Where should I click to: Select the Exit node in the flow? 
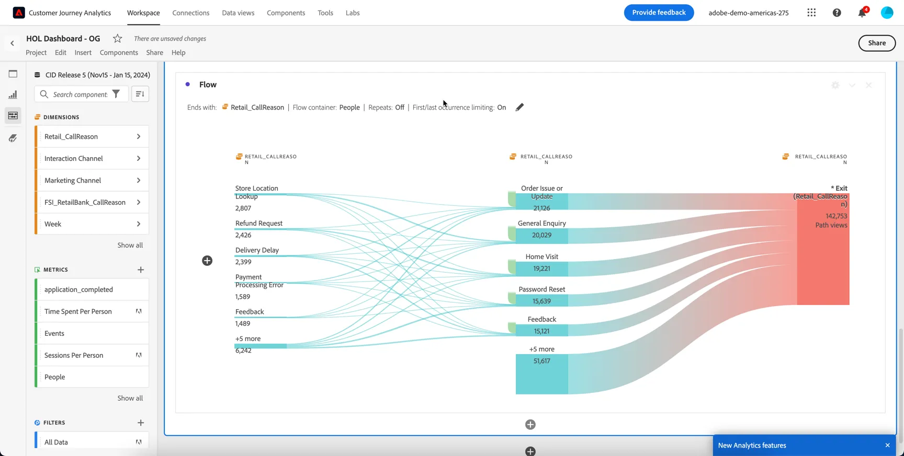(823, 249)
